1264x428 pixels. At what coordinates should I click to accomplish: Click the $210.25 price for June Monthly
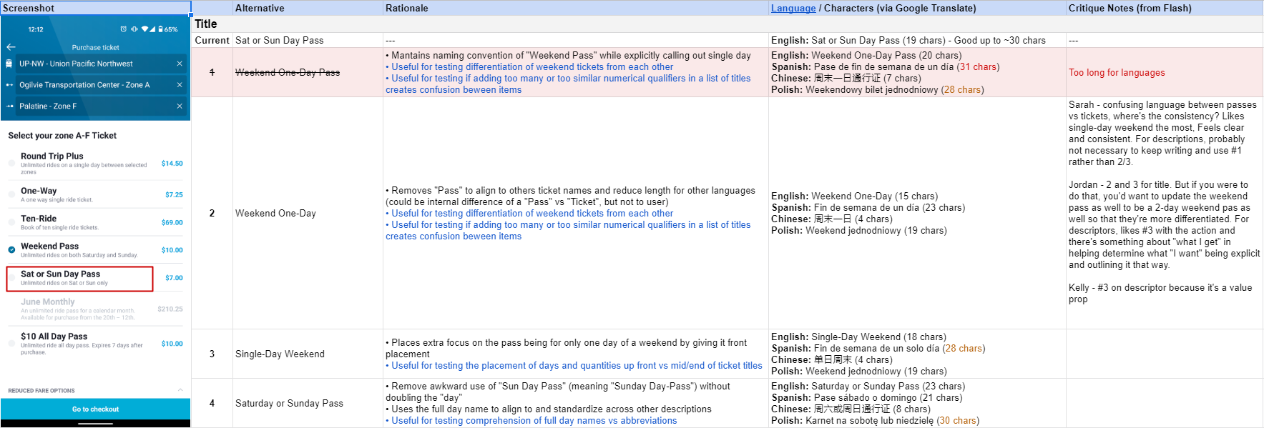(x=170, y=309)
